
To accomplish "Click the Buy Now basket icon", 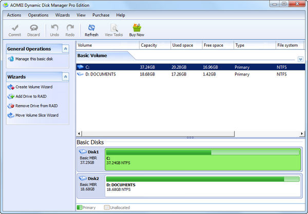I will click(x=136, y=27).
